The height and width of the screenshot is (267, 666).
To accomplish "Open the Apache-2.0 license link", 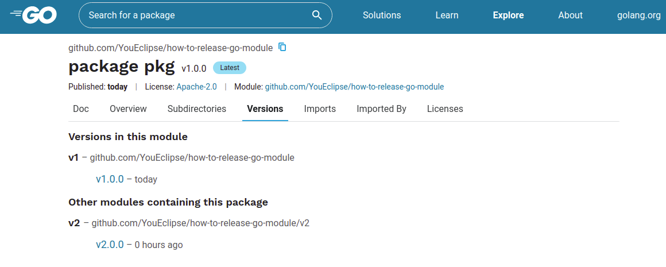I will click(197, 87).
